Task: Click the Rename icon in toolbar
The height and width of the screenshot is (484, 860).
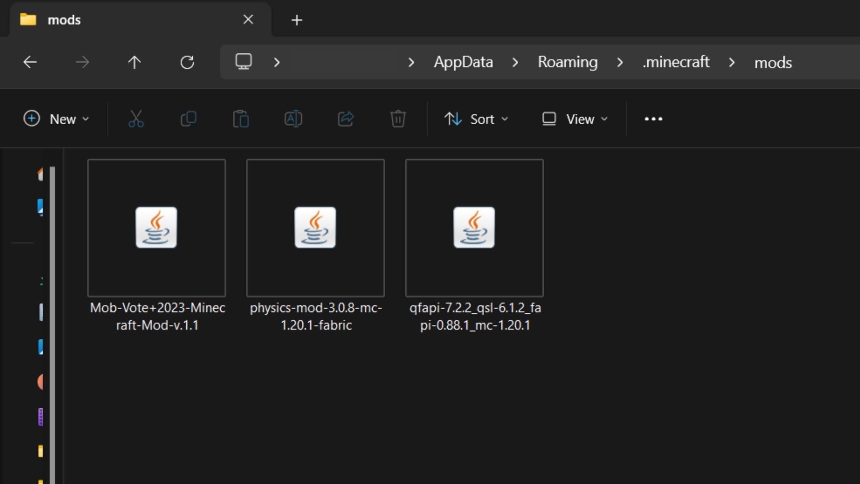Action: tap(293, 119)
